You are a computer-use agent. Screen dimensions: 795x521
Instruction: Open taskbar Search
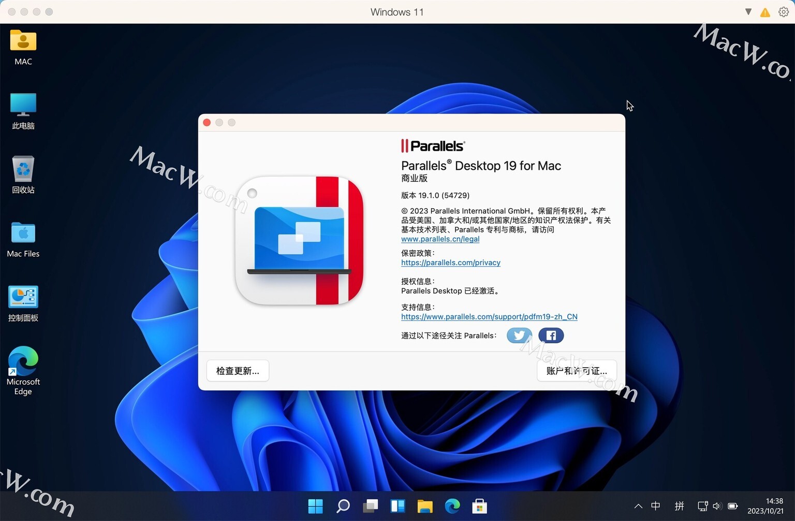tap(343, 506)
